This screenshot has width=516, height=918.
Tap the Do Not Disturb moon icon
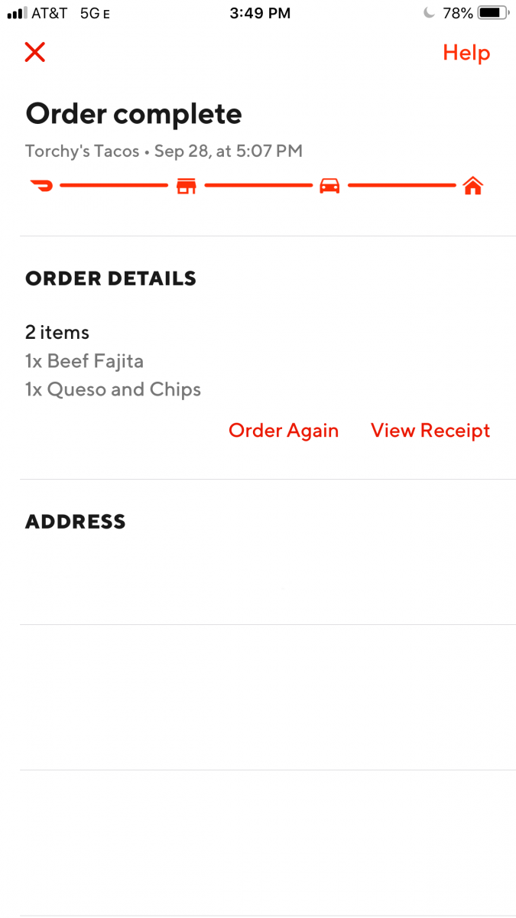(429, 13)
